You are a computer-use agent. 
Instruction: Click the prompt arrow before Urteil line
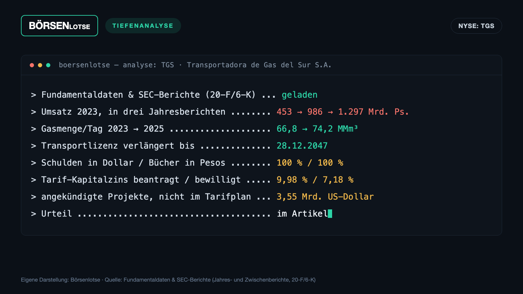33,214
